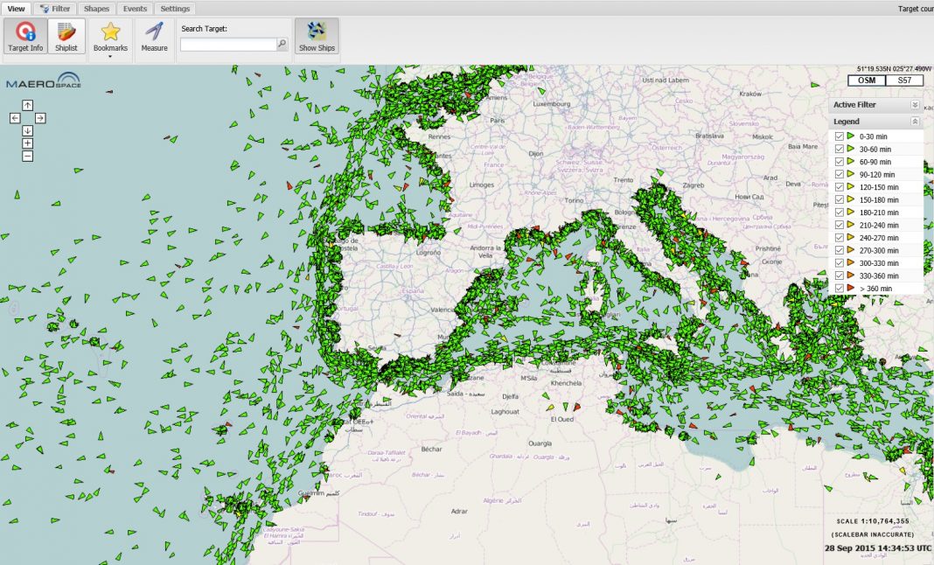
Task: Switch map layer to S57
Action: coord(904,80)
